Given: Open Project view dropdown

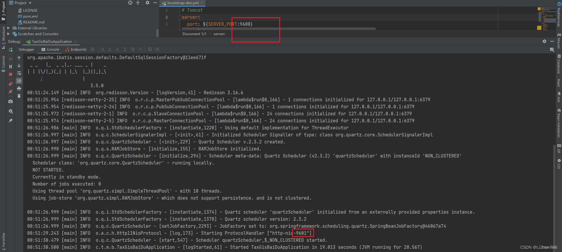Looking at the screenshot, I should point(20,3).
